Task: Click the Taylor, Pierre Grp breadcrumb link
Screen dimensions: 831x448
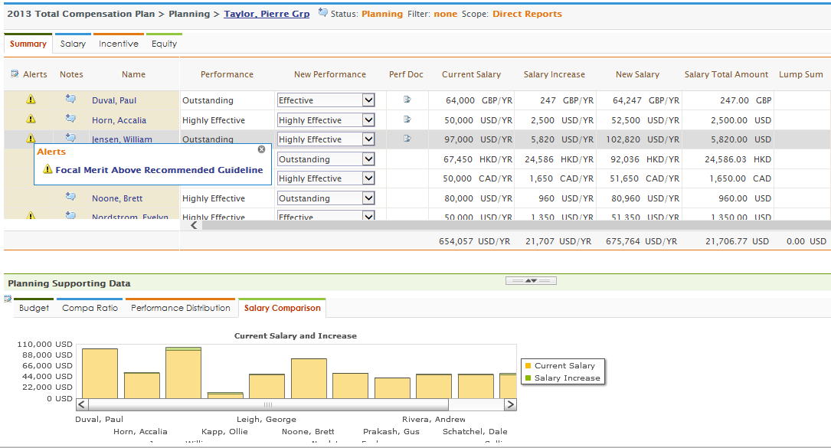Action: pos(267,14)
